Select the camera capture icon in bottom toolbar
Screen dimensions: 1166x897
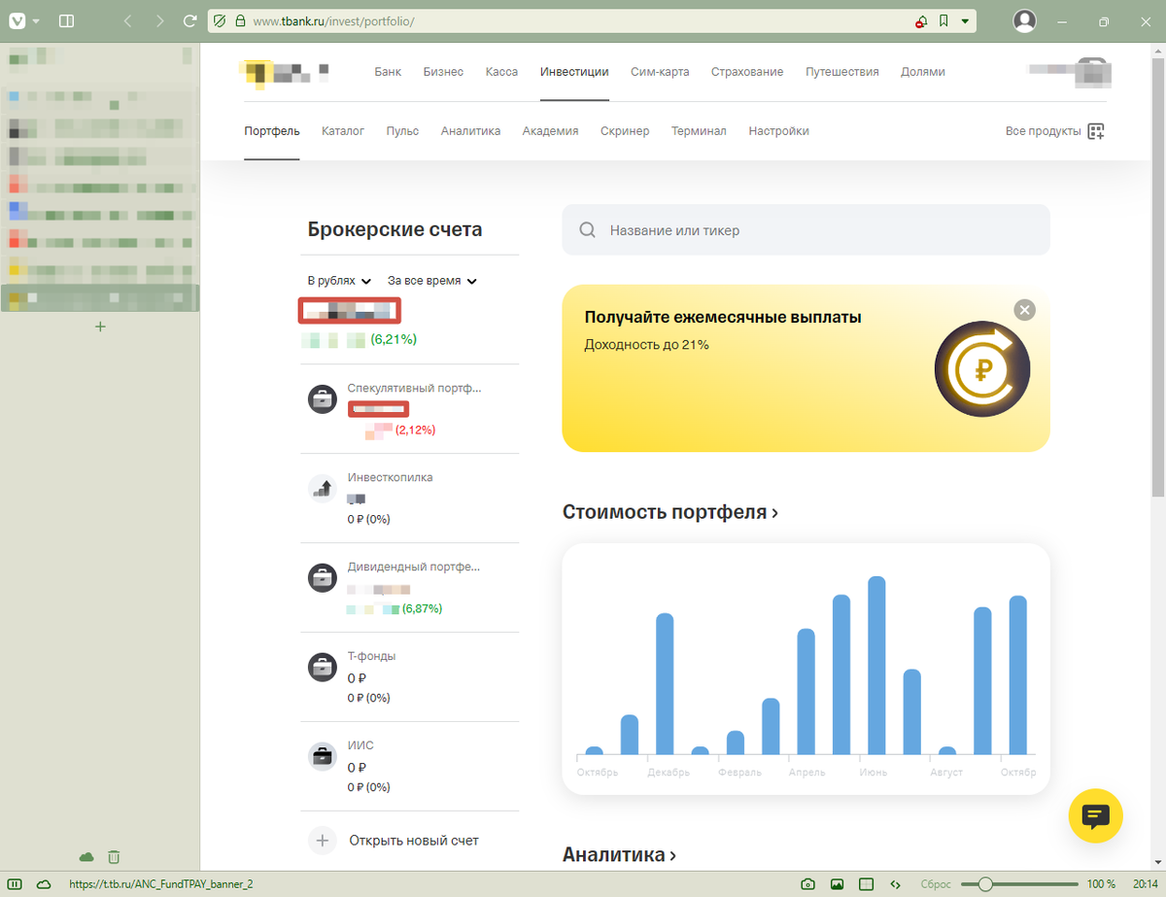pyautogui.click(x=807, y=883)
